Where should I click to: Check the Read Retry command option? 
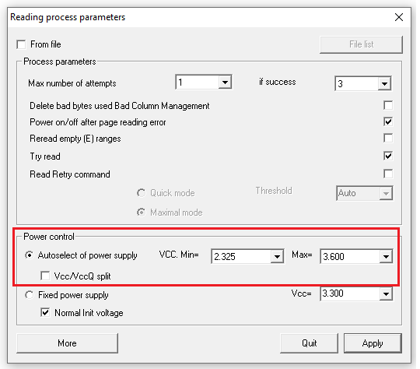388,174
